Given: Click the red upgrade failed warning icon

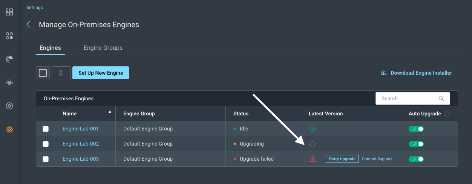Looking at the screenshot, I should 313,159.
